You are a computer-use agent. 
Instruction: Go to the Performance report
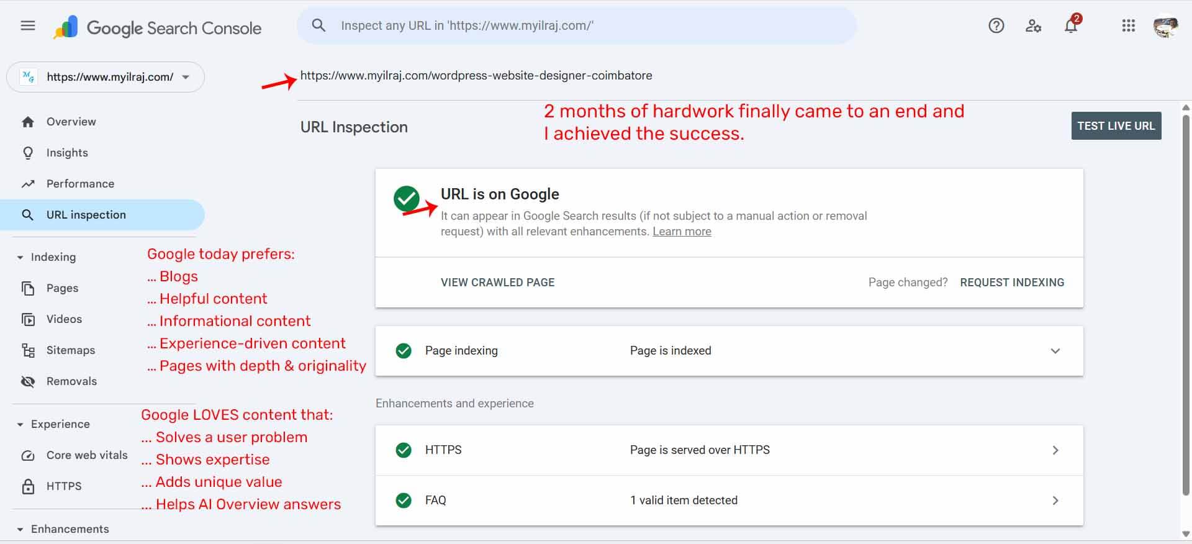(x=80, y=184)
